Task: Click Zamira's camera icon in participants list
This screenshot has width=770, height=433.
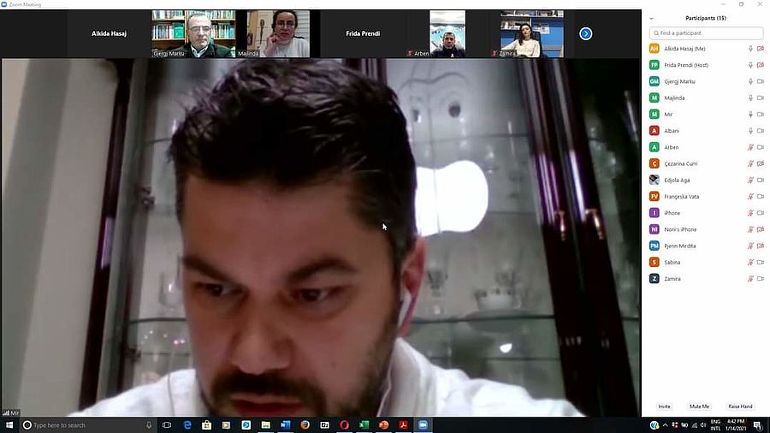Action: (760, 279)
